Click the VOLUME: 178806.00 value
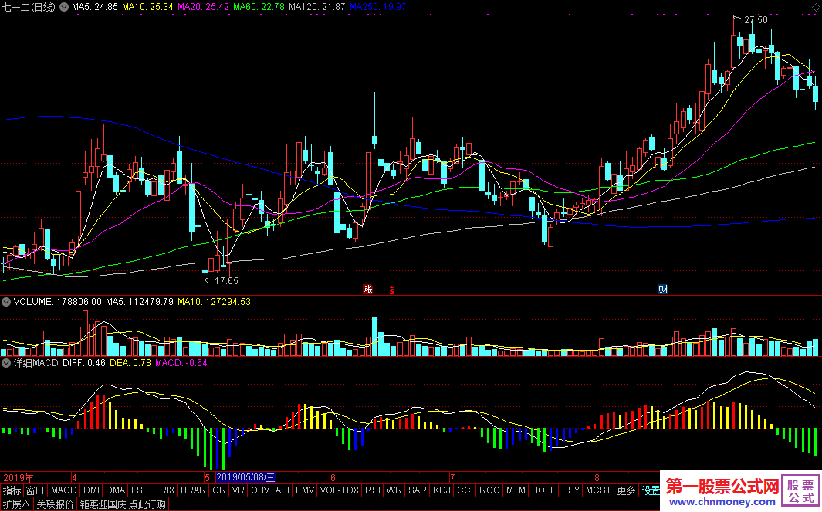 tap(58, 302)
